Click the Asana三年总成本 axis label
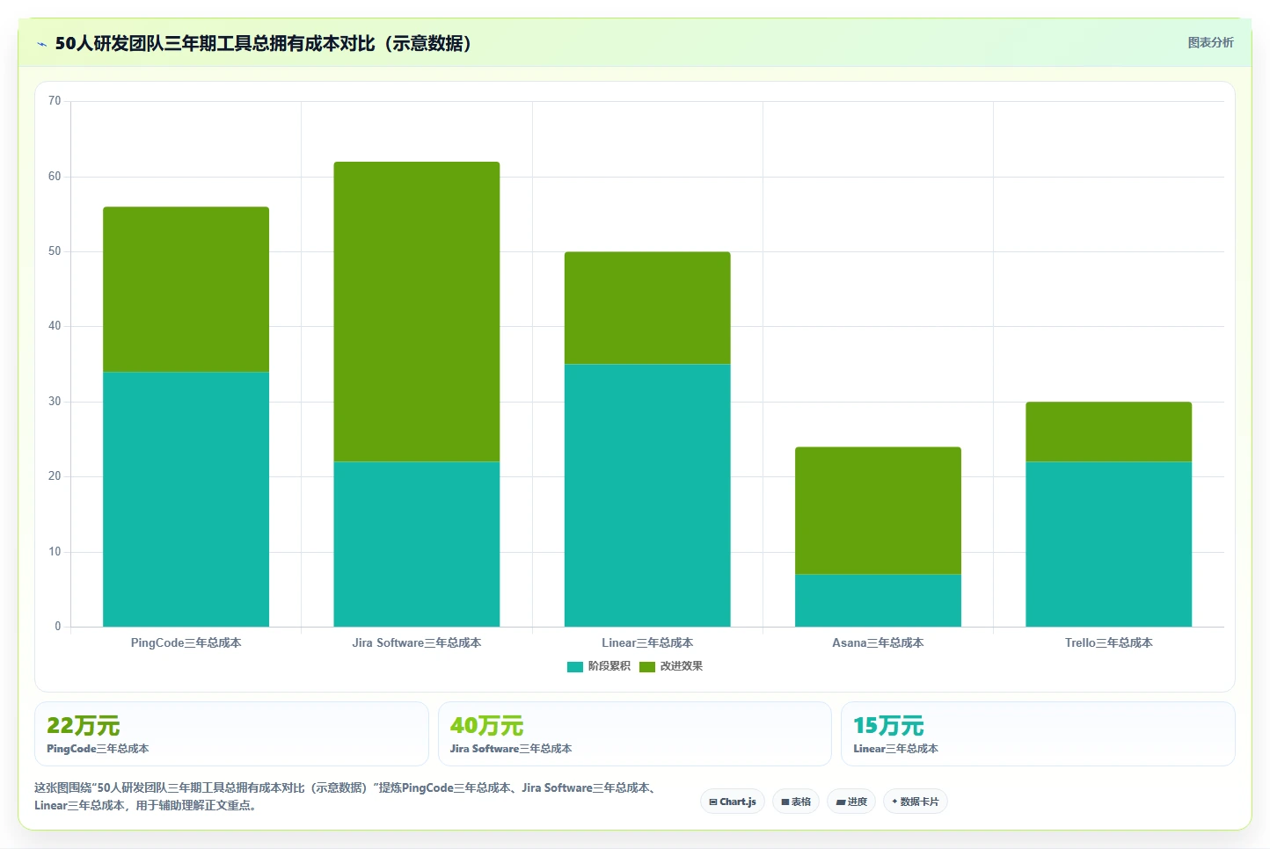Viewport: 1270px width, 849px height. coord(878,643)
